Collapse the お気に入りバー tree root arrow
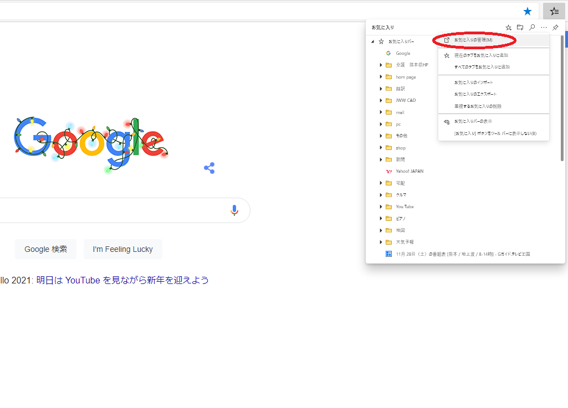This screenshot has height=408, width=568. [373, 42]
